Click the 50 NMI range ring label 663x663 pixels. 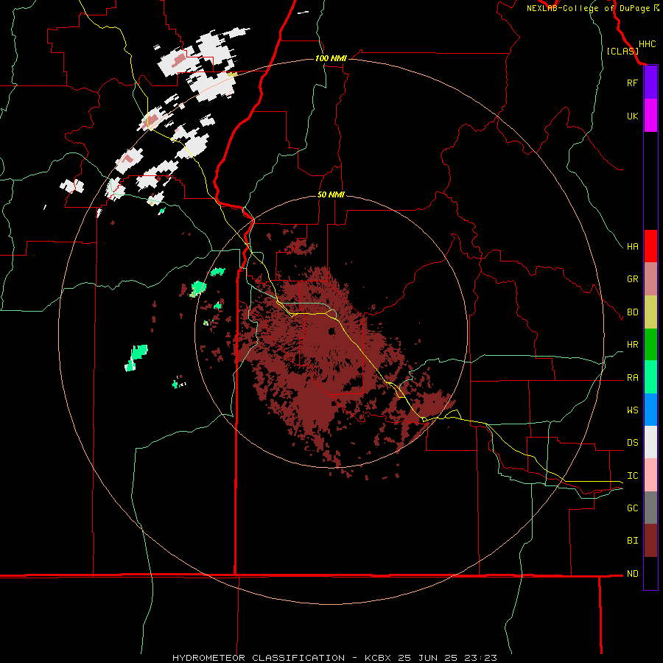point(331,194)
